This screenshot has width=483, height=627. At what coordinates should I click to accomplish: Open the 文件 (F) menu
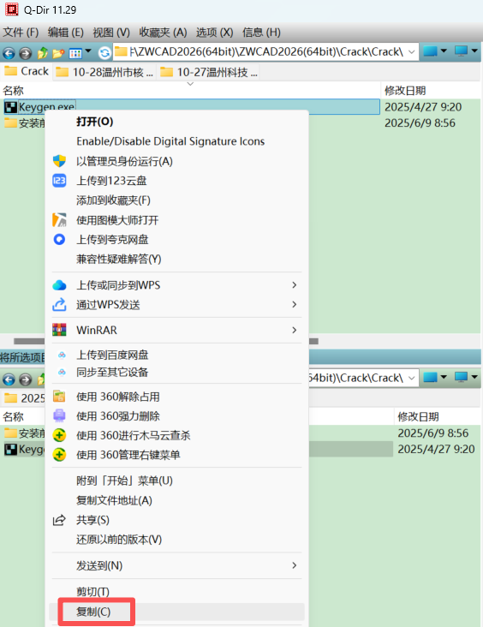tap(21, 33)
